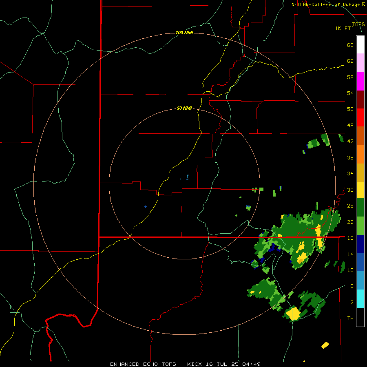The image size is (367, 367).
Task: Click the Enhanced Echo Tops KICX caption
Action: point(185,364)
